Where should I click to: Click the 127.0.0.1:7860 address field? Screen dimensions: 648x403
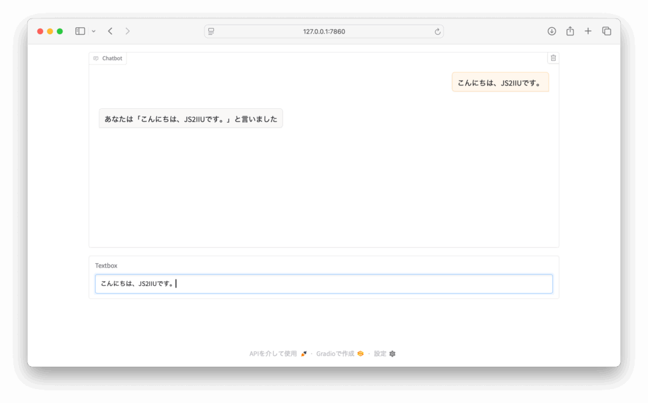324,31
